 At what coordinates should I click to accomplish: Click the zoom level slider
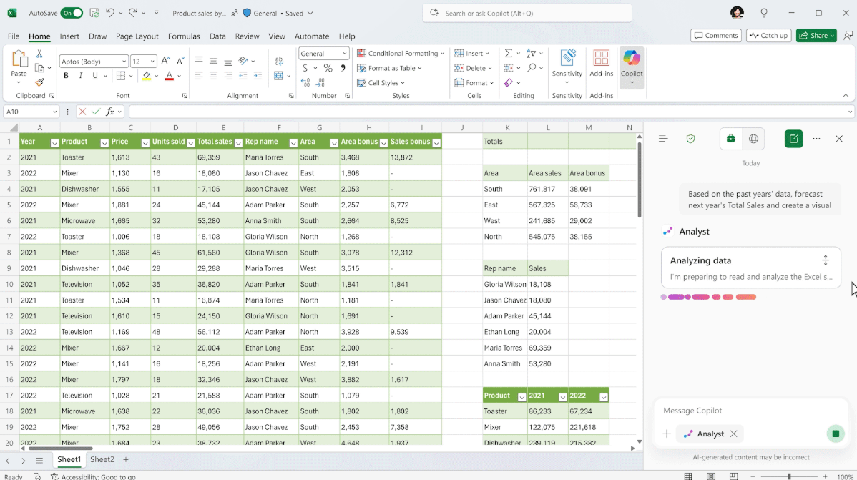pos(789,476)
